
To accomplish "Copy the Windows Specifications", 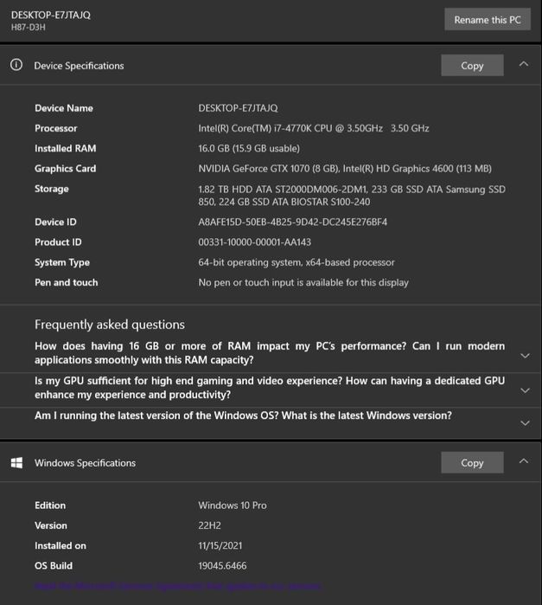I will (x=472, y=462).
